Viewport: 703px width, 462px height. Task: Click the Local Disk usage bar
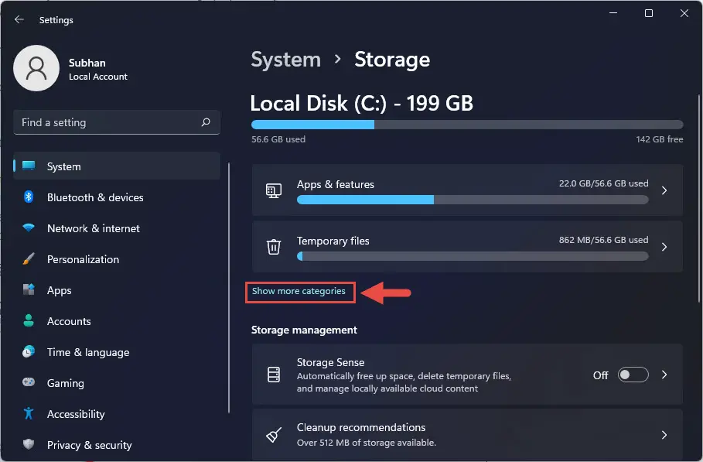(467, 125)
